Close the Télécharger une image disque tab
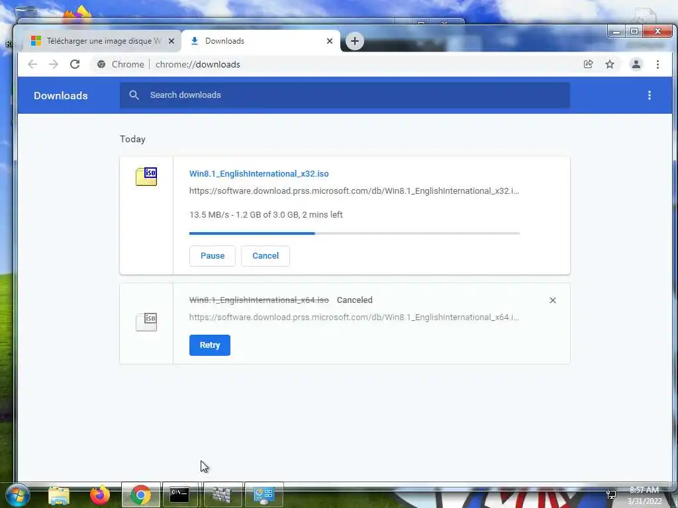Image resolution: width=678 pixels, height=508 pixels. coord(171,41)
